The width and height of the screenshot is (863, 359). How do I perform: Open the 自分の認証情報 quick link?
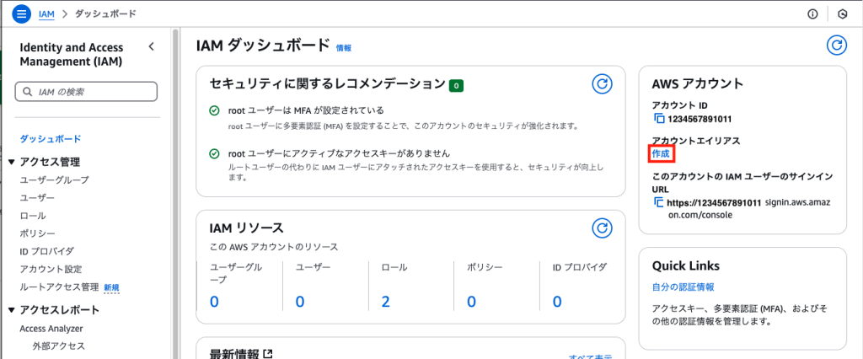(683, 287)
